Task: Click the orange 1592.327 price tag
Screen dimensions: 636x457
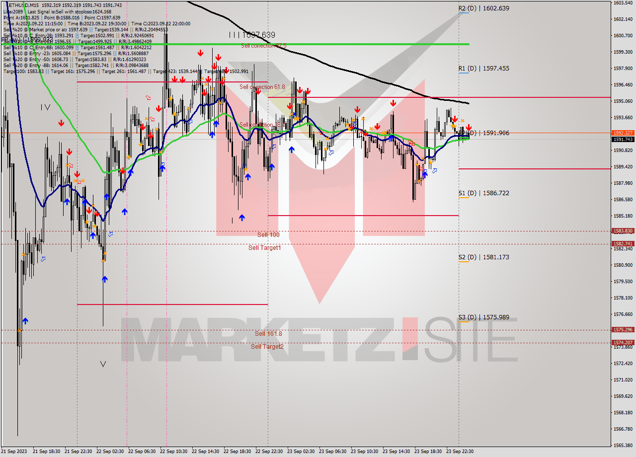Action: coord(623,133)
